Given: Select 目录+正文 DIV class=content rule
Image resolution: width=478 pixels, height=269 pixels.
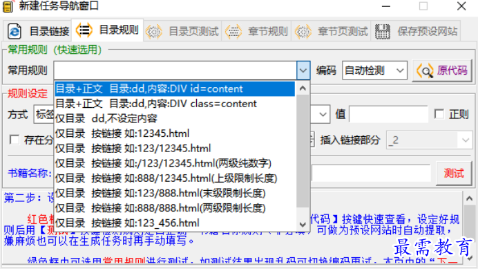Looking at the screenshot, I should click(x=175, y=104).
